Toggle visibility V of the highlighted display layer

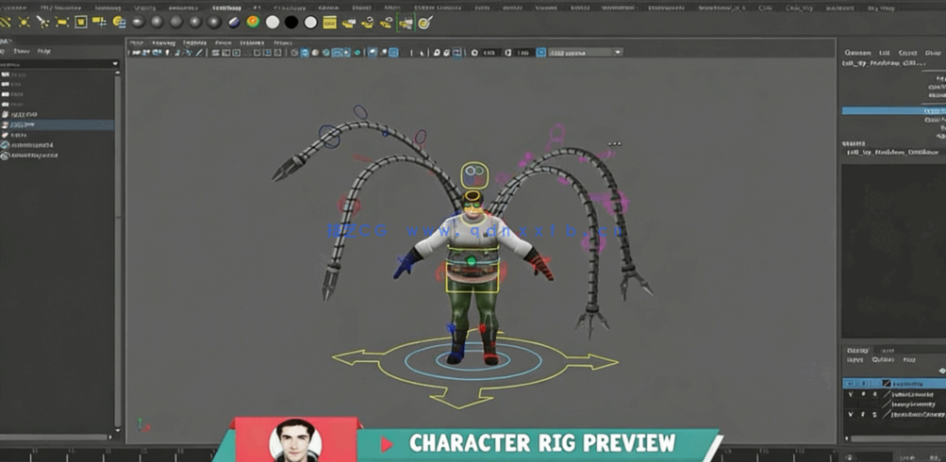pyautogui.click(x=851, y=384)
